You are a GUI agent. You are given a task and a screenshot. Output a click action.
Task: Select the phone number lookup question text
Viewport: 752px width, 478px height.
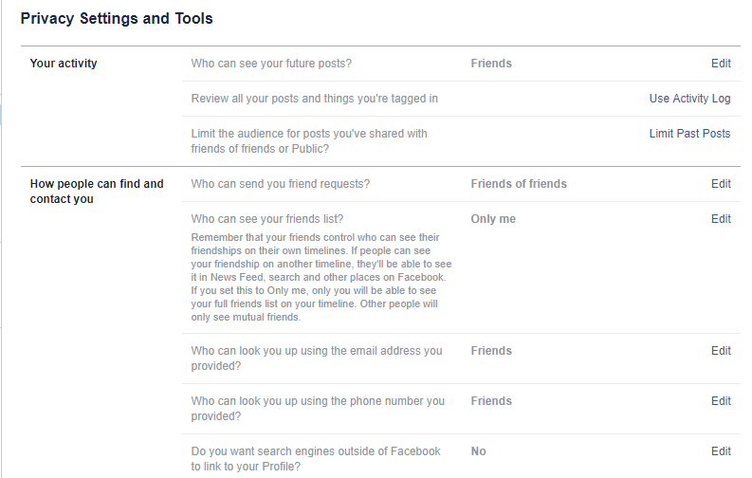click(x=318, y=409)
